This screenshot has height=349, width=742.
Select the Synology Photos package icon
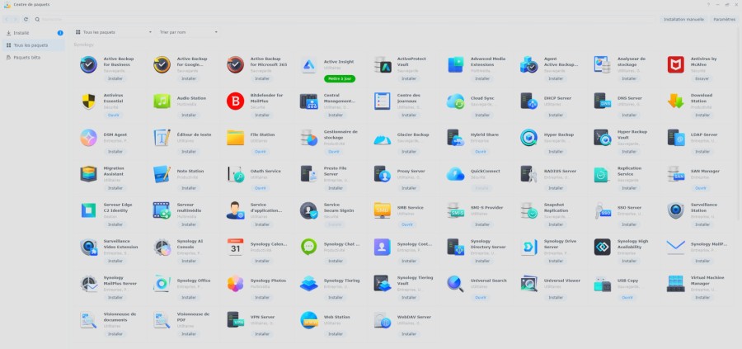[x=235, y=284]
